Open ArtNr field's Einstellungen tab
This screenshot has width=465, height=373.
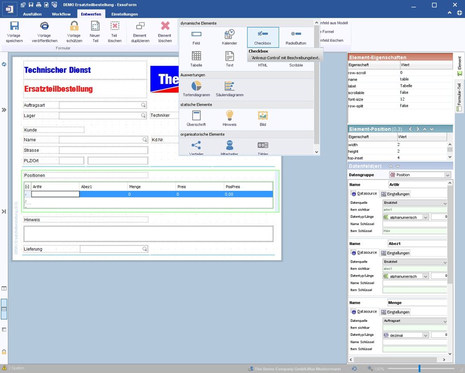pyautogui.click(x=395, y=194)
